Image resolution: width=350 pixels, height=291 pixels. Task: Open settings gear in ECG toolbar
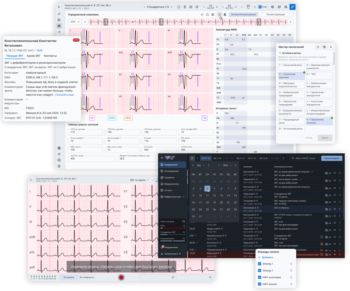pyautogui.click(x=272, y=7)
